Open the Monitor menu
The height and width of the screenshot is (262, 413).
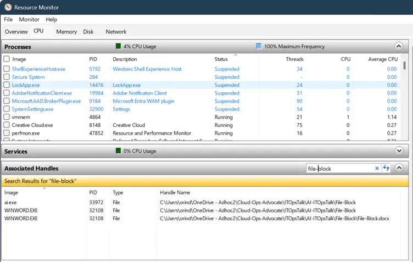pos(29,20)
